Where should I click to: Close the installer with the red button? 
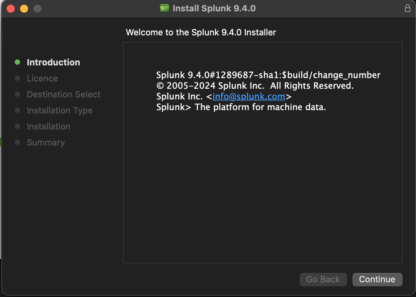click(11, 9)
